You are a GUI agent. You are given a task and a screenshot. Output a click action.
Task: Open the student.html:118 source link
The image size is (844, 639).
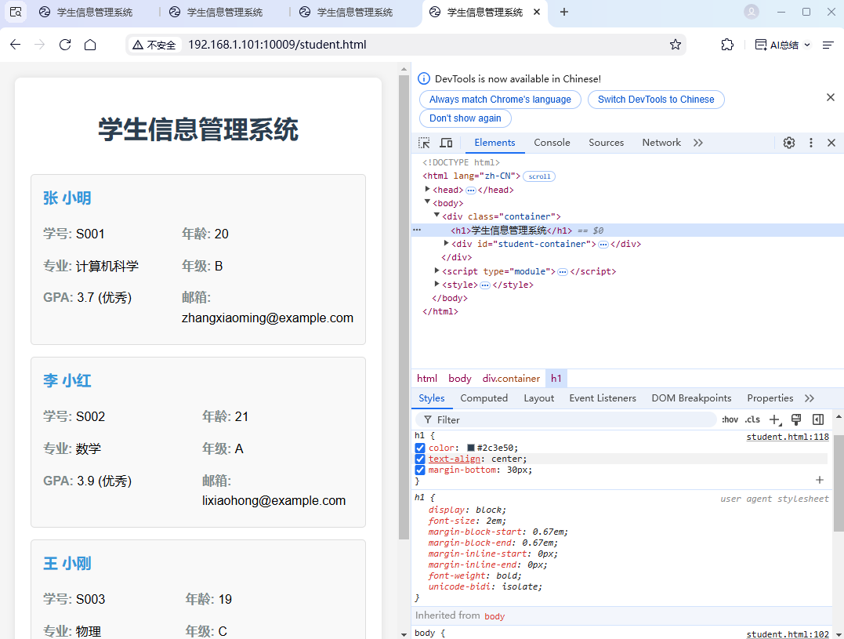788,437
